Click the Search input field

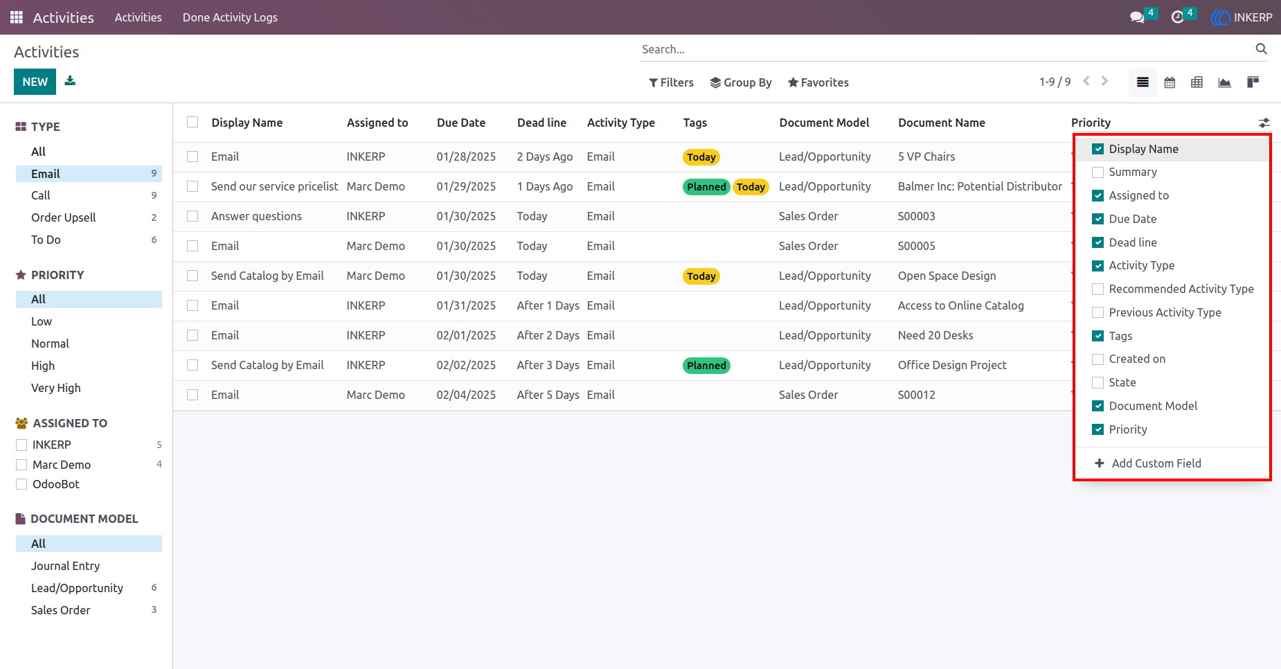945,49
